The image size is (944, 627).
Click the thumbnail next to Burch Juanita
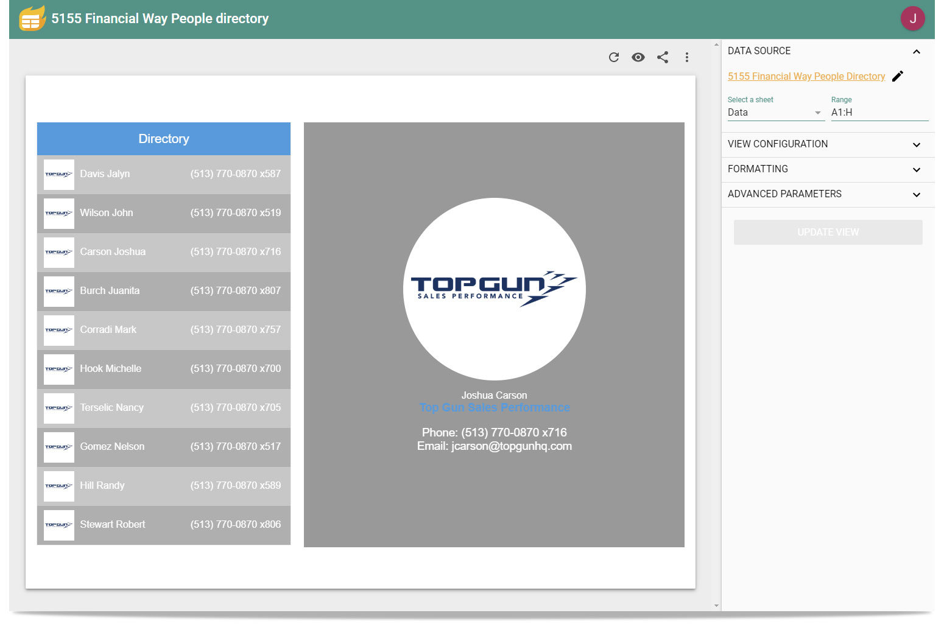59,292
